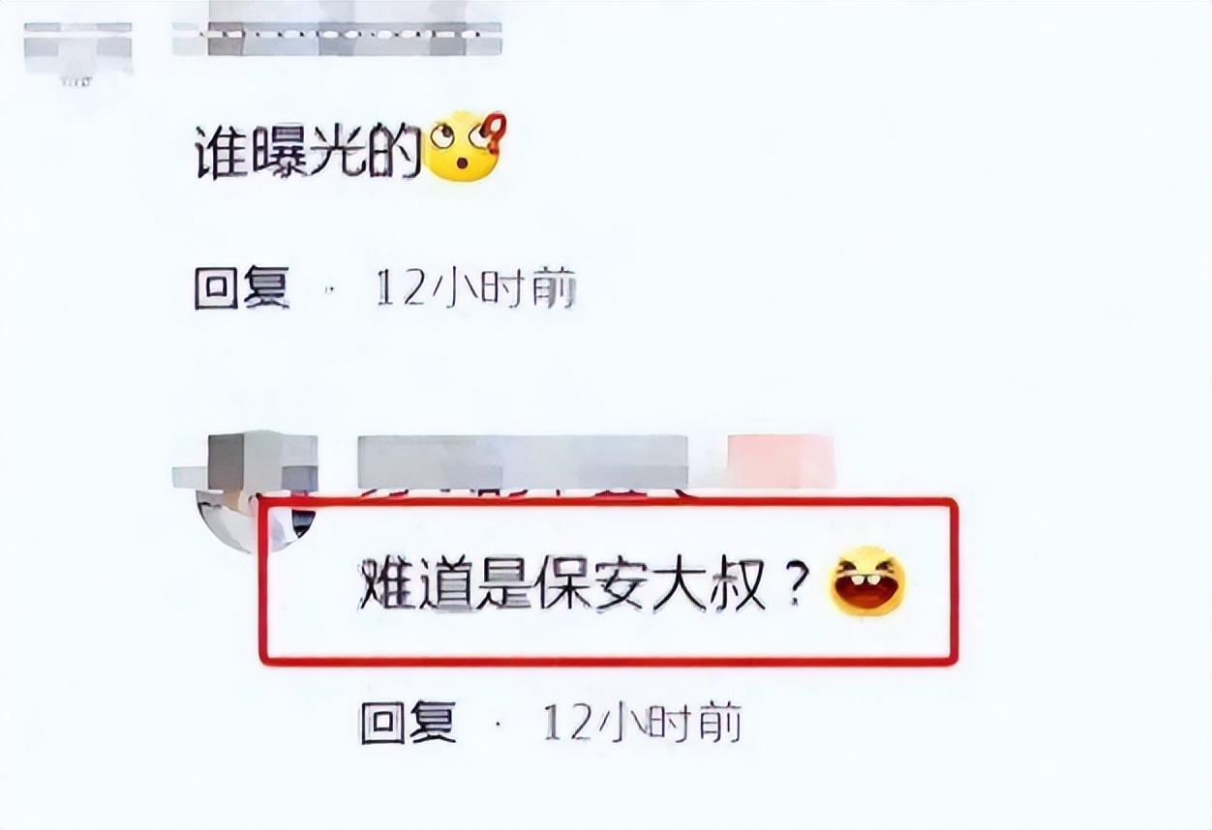Select the 12小时前 timestamp of second comment
Image resolution: width=1212 pixels, height=830 pixels.
pos(642,722)
